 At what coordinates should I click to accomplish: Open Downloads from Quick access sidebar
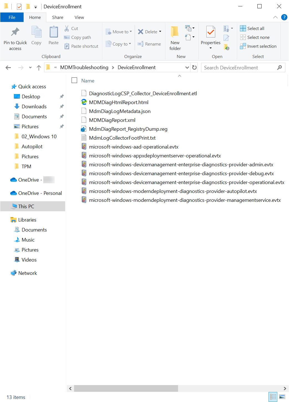coord(34,106)
